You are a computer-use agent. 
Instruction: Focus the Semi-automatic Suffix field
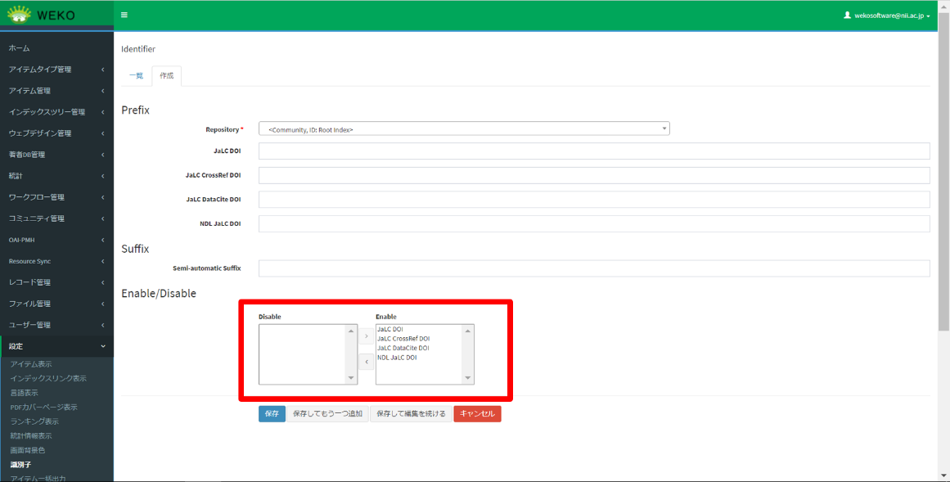pyautogui.click(x=593, y=268)
